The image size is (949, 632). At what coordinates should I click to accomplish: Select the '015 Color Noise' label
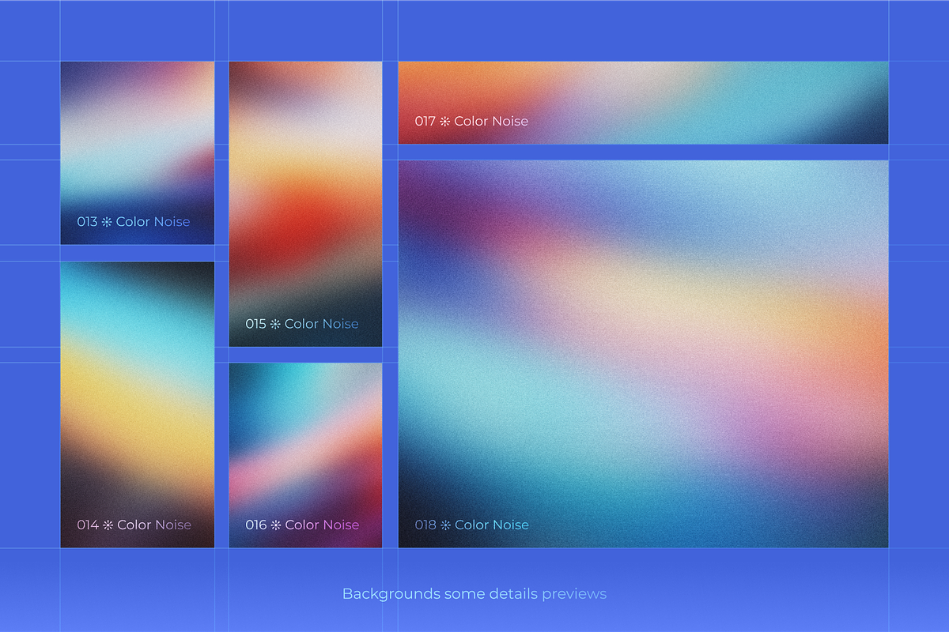point(302,324)
